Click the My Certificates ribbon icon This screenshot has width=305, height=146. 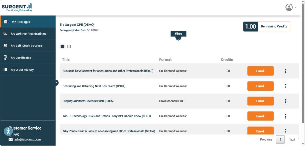(x=5, y=58)
